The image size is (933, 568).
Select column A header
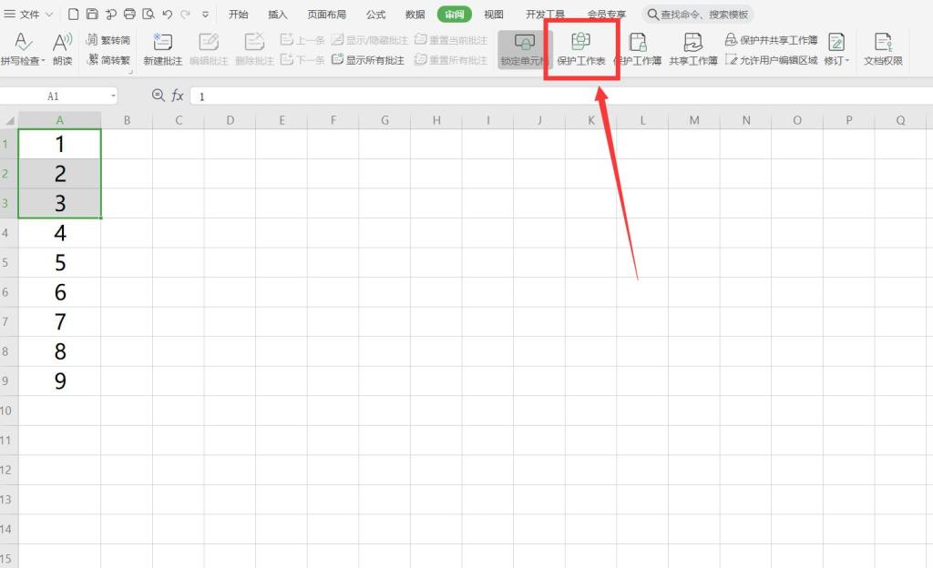point(59,121)
